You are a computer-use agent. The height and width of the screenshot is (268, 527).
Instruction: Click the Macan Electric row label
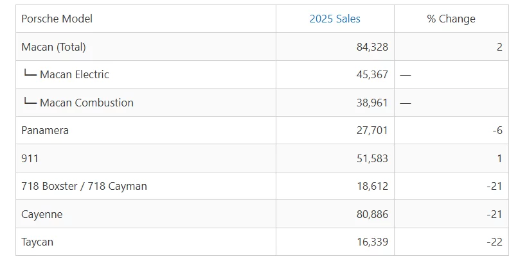tap(75, 74)
